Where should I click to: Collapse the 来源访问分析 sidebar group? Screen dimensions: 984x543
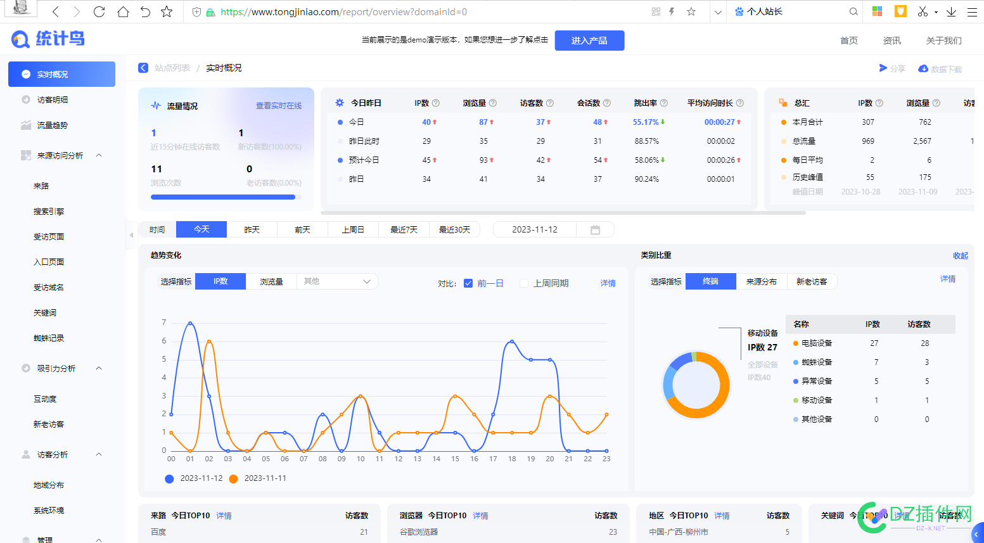tap(99, 155)
